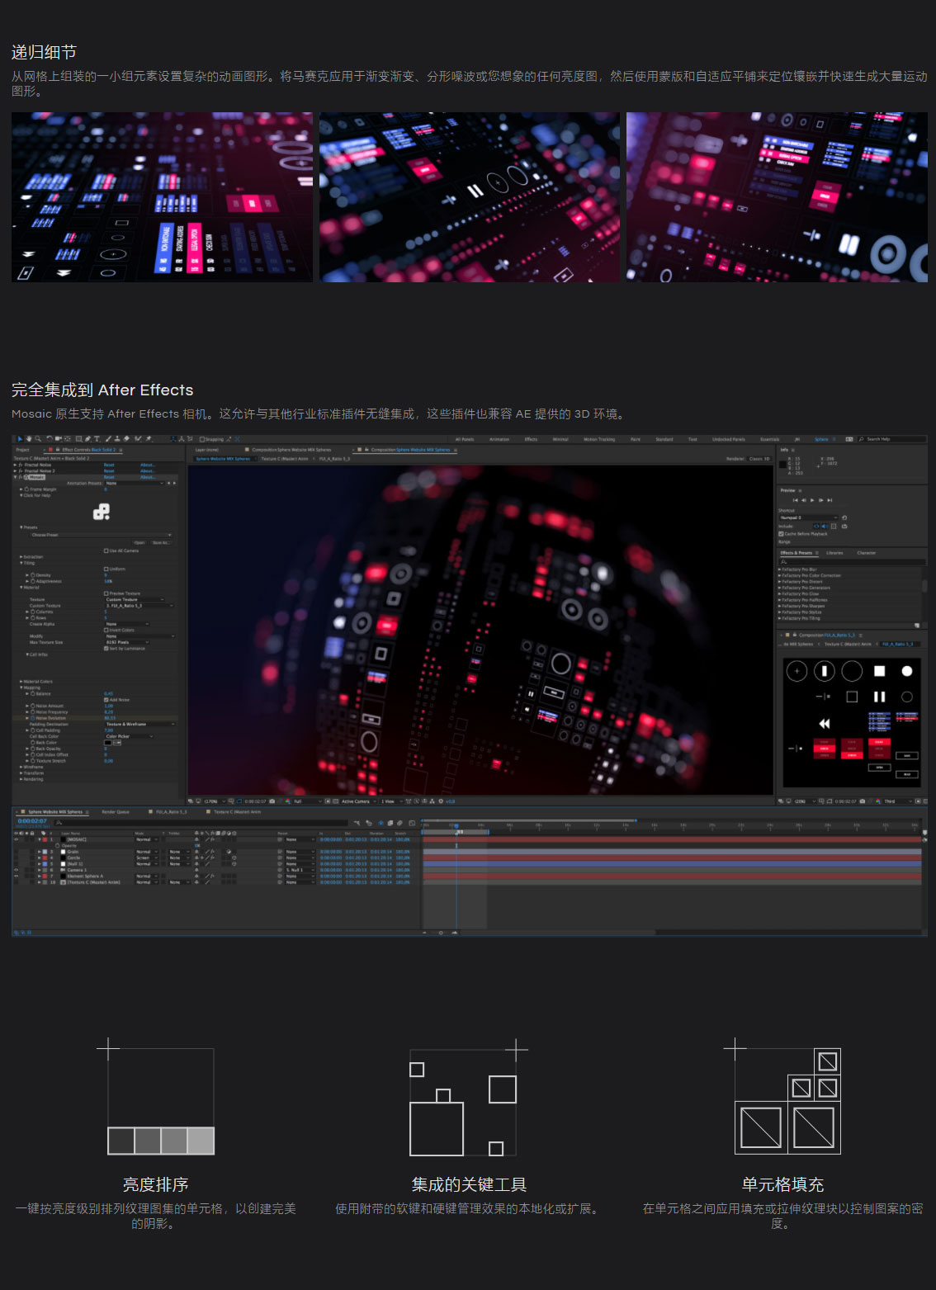
Task: Click the Play button in Preview panel
Action: [x=812, y=500]
